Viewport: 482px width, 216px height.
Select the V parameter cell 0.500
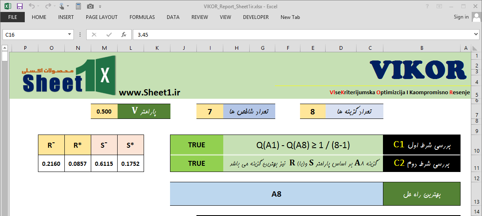(x=104, y=111)
